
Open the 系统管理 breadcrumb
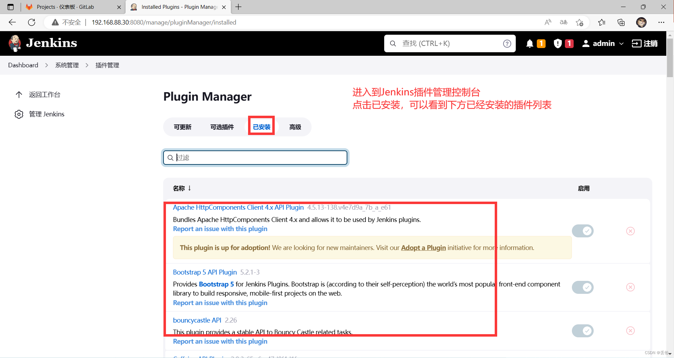(x=67, y=65)
